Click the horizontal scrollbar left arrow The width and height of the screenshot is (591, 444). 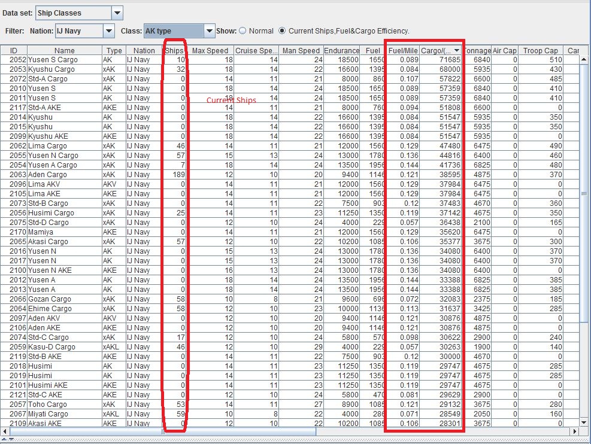click(x=5, y=431)
